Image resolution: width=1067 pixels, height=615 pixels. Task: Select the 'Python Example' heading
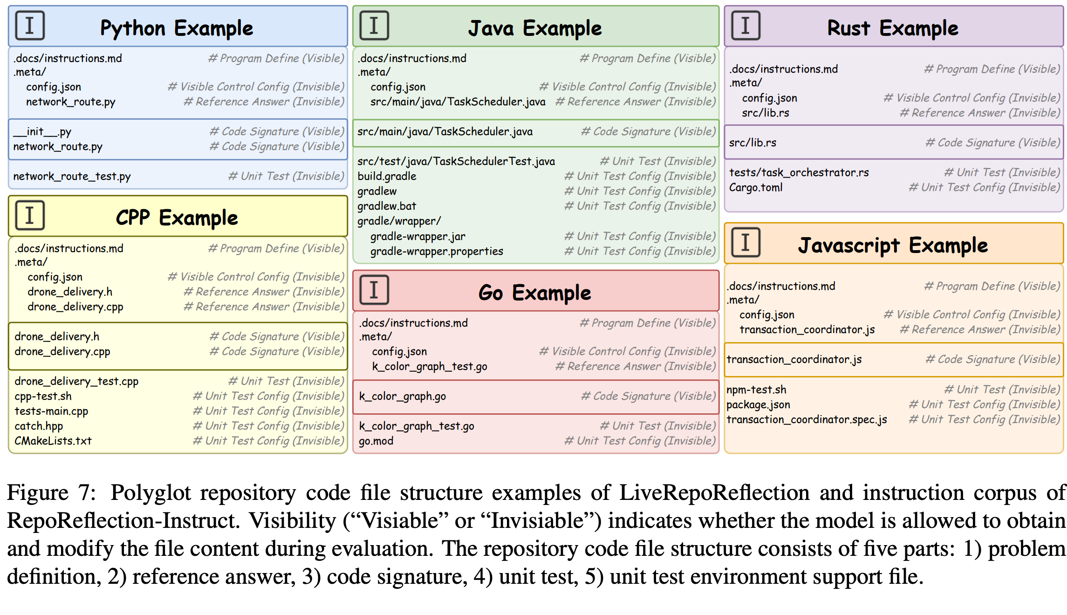coord(177,28)
